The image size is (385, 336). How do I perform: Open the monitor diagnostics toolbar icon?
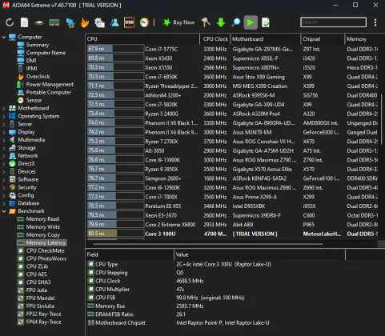(70, 22)
